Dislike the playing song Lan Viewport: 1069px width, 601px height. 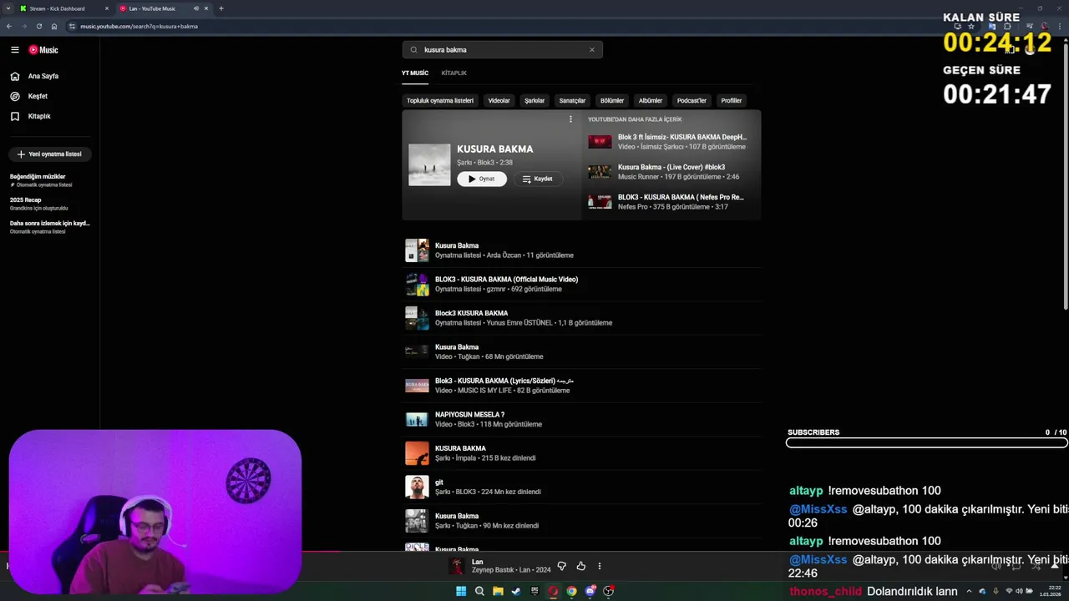pos(561,566)
